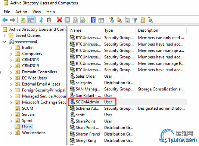Expand the Builtin container

11,48
